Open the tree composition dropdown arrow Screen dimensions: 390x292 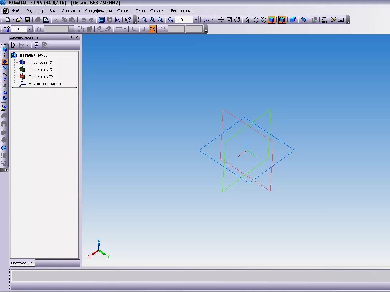pos(28,45)
